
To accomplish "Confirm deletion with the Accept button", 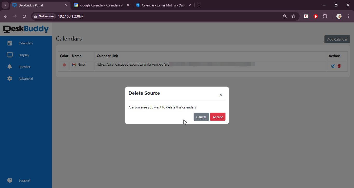I will pos(217,117).
